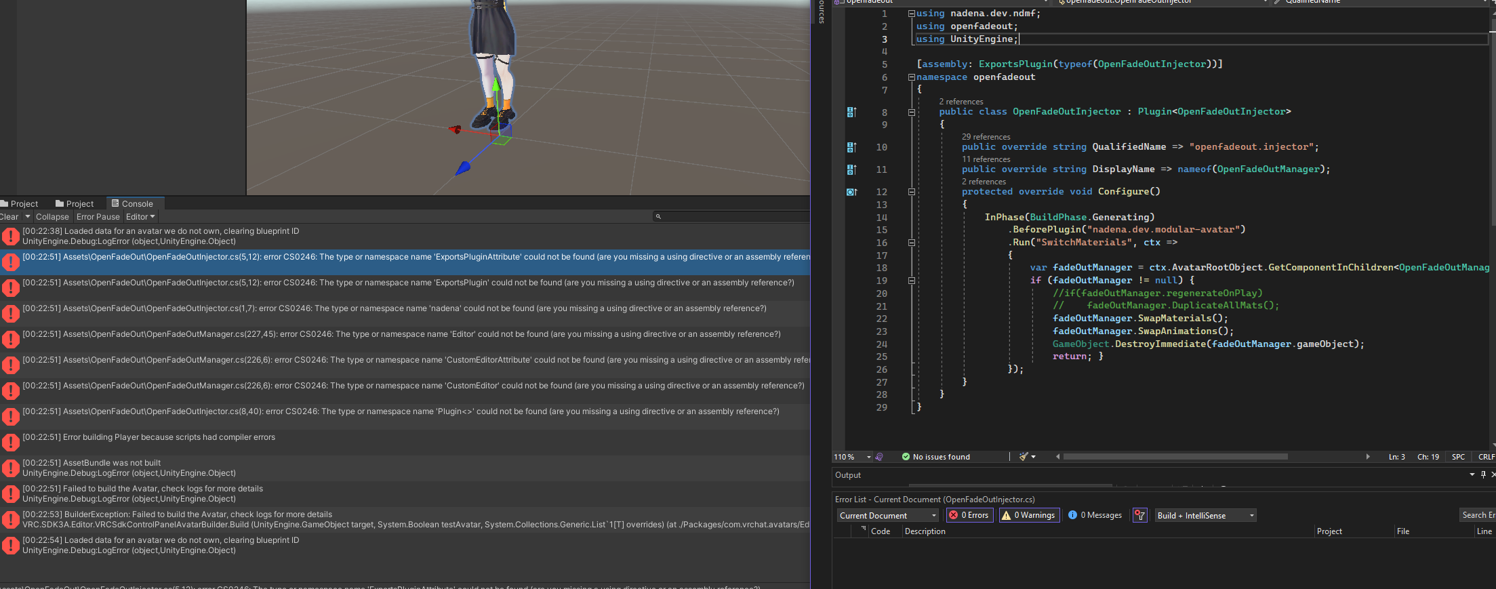Click the override margin icon beside Configure line 12

pyautogui.click(x=851, y=192)
